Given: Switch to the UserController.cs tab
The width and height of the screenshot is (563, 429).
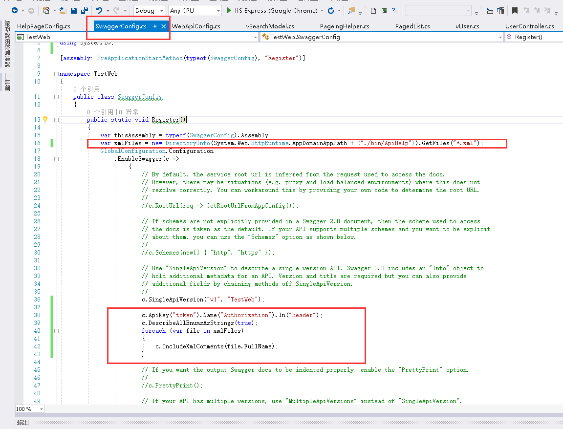Looking at the screenshot, I should coord(529,26).
